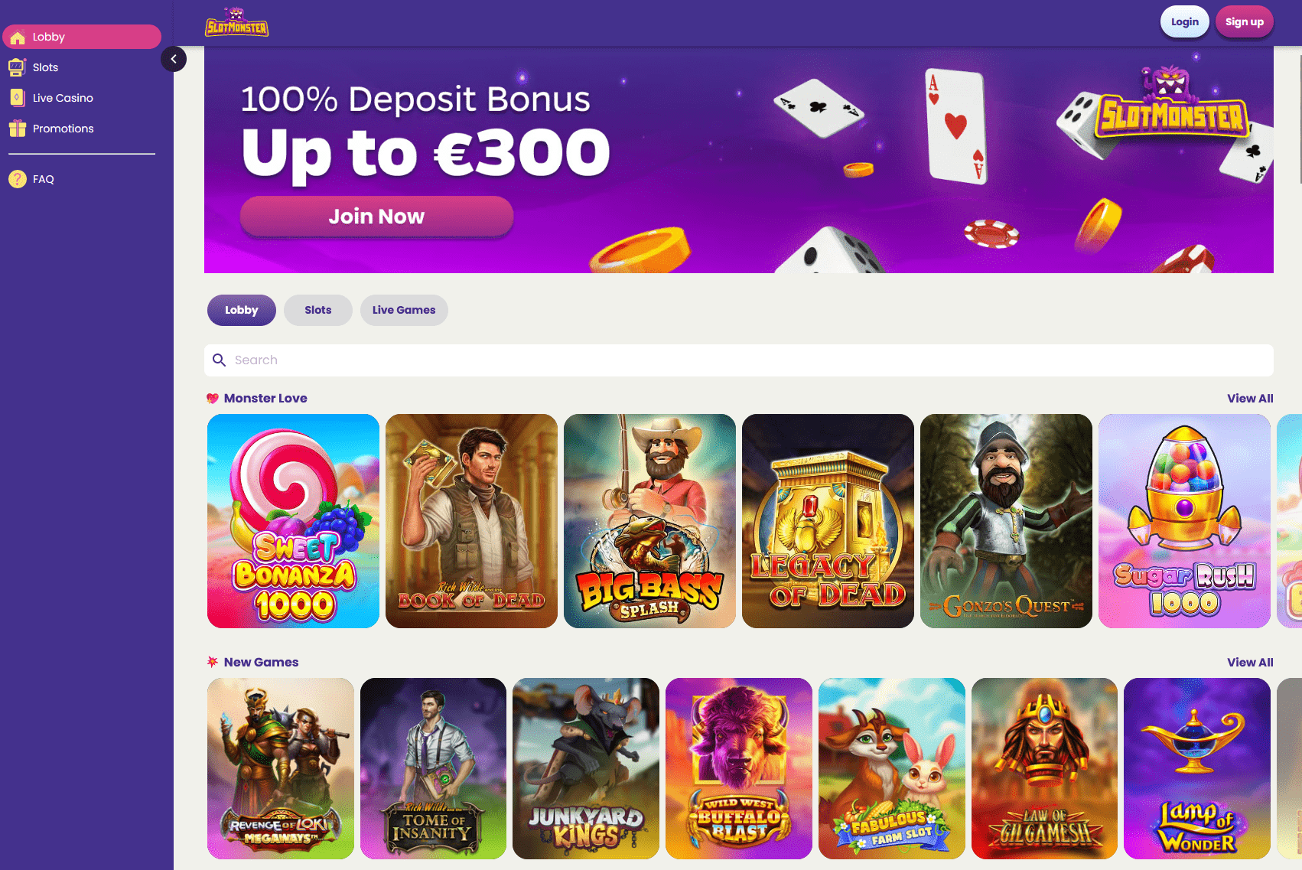This screenshot has width=1302, height=870.
Task: Open Slots via the slot machine icon
Action: coord(17,67)
